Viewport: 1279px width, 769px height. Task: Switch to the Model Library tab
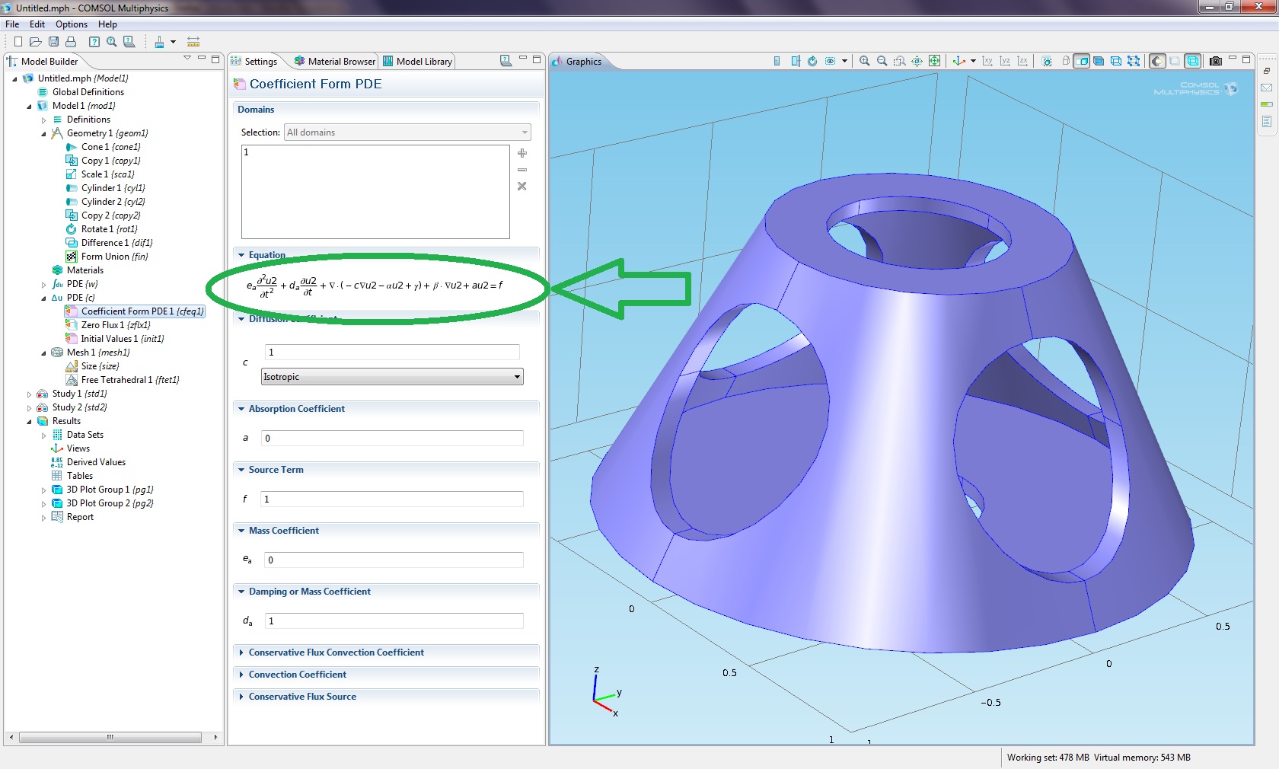(x=417, y=62)
